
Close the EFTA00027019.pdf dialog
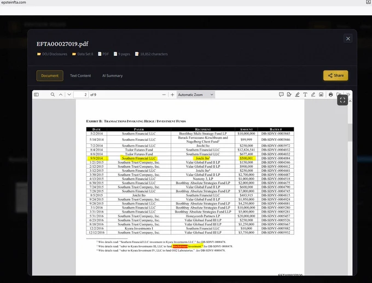(x=348, y=38)
